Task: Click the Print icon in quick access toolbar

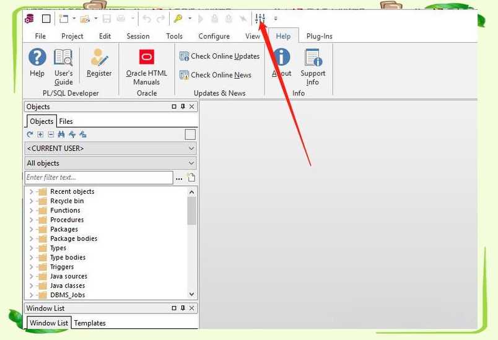Action: point(121,19)
